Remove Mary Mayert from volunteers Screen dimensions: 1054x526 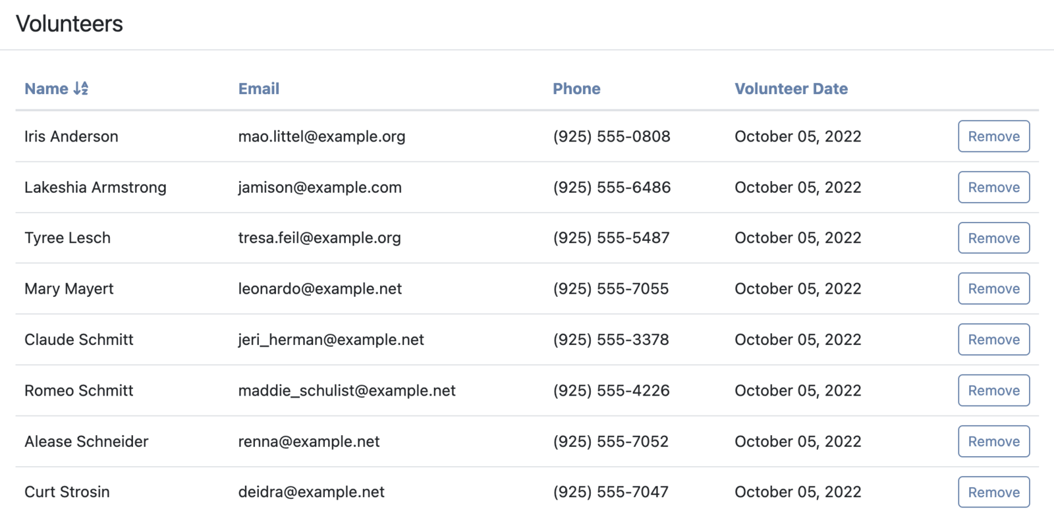[x=993, y=288]
